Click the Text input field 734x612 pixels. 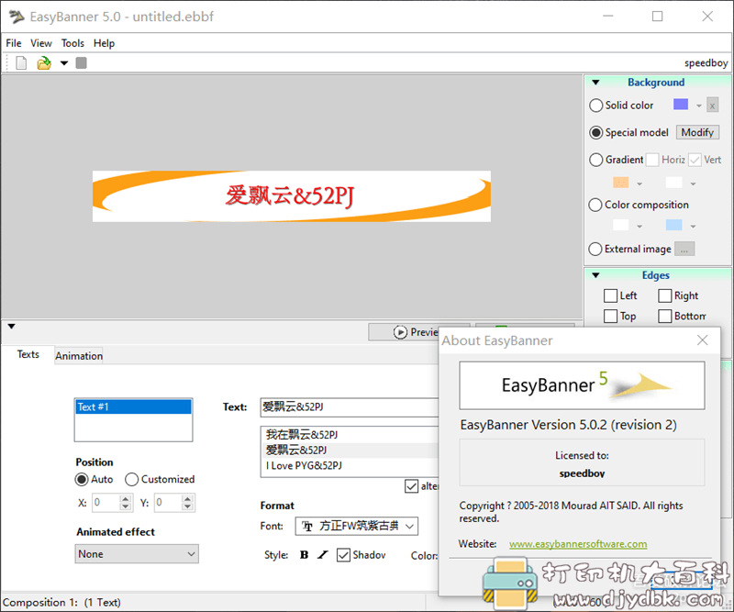(350, 406)
